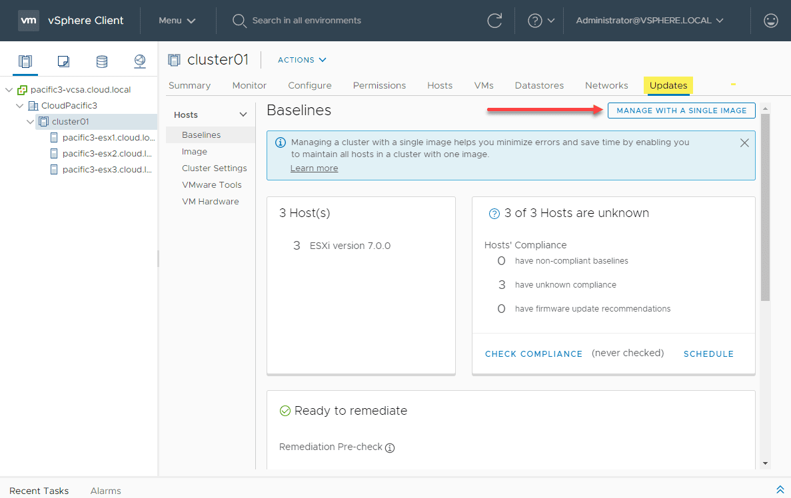791x498 pixels.
Task: Open the Learn more link
Action: [313, 168]
